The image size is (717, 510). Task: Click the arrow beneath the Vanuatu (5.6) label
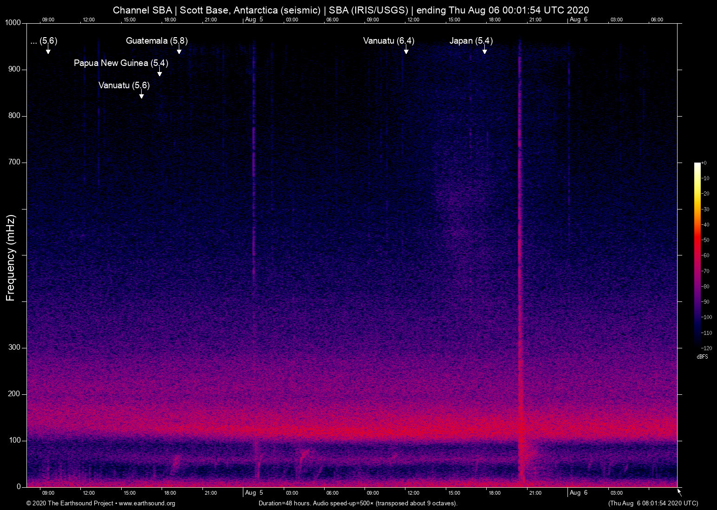(141, 95)
